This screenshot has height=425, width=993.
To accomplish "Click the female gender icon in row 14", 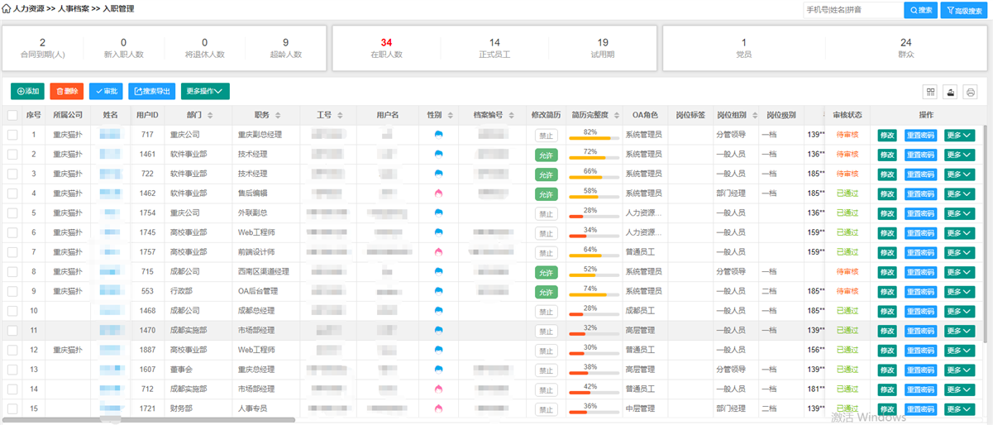I will [x=439, y=389].
